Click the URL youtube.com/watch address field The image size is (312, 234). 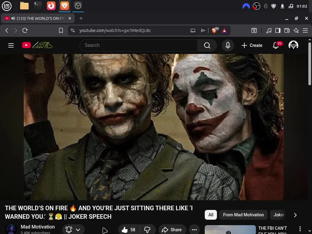[x=115, y=31]
